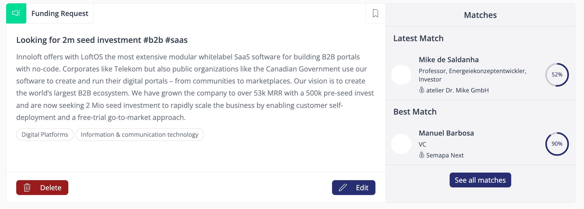Viewport: 584px width, 209px height.
Task: Click money bag icon beside atelier Dr. Mike GmbH
Action: click(x=422, y=90)
